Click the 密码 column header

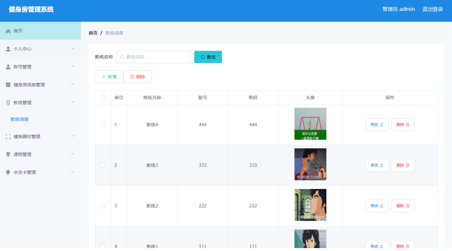coord(253,98)
